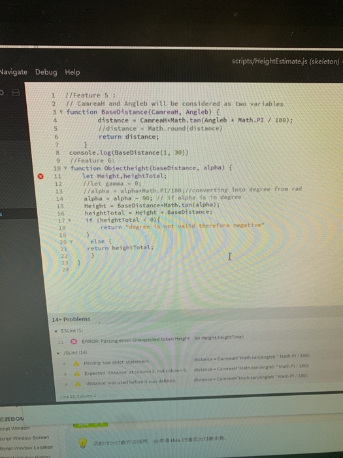Collapse the ESLint (1) problems group
This screenshot has height=458, width=343.
[x=56, y=331]
